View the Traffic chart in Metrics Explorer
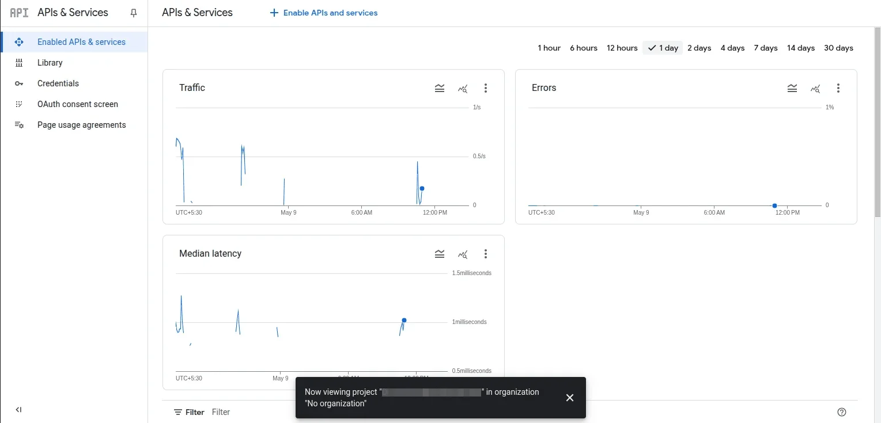 click(x=463, y=88)
